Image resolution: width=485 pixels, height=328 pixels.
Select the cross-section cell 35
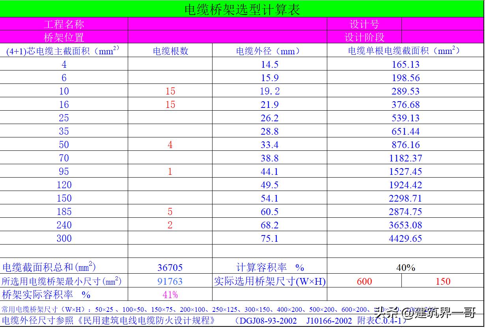tap(64, 131)
